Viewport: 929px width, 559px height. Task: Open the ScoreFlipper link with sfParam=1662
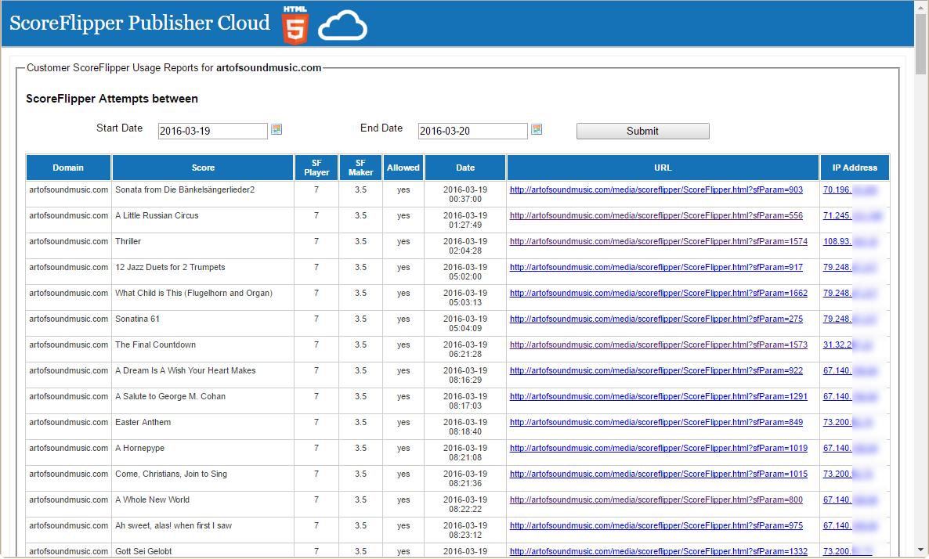point(658,293)
